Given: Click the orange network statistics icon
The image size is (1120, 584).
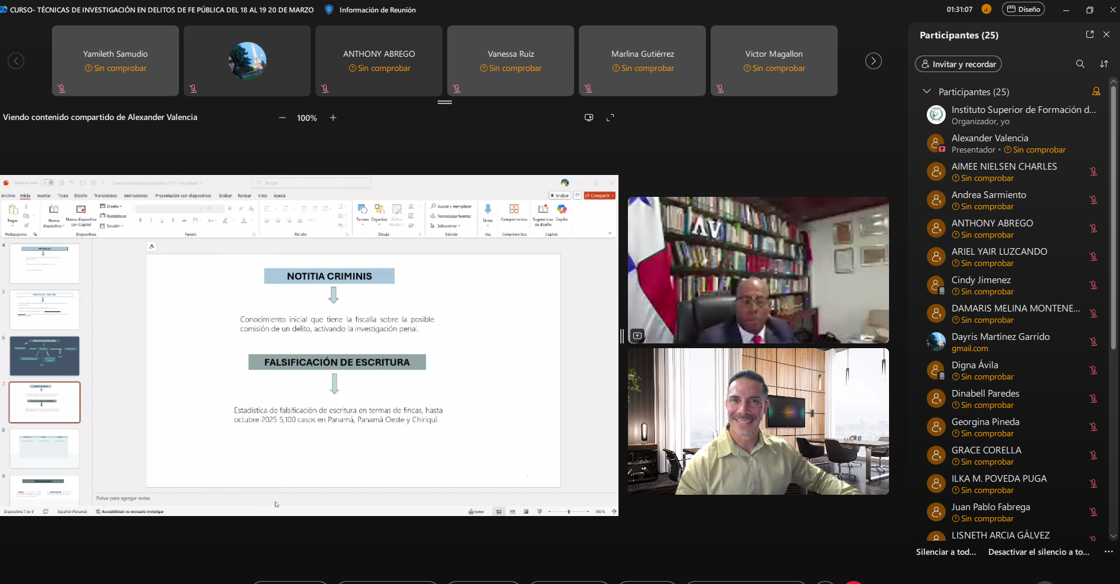Looking at the screenshot, I should point(986,9).
